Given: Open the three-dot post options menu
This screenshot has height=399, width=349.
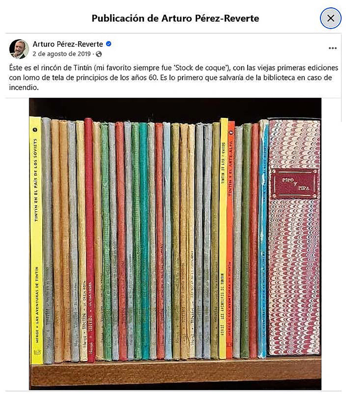Looking at the screenshot, I should pyautogui.click(x=333, y=48).
